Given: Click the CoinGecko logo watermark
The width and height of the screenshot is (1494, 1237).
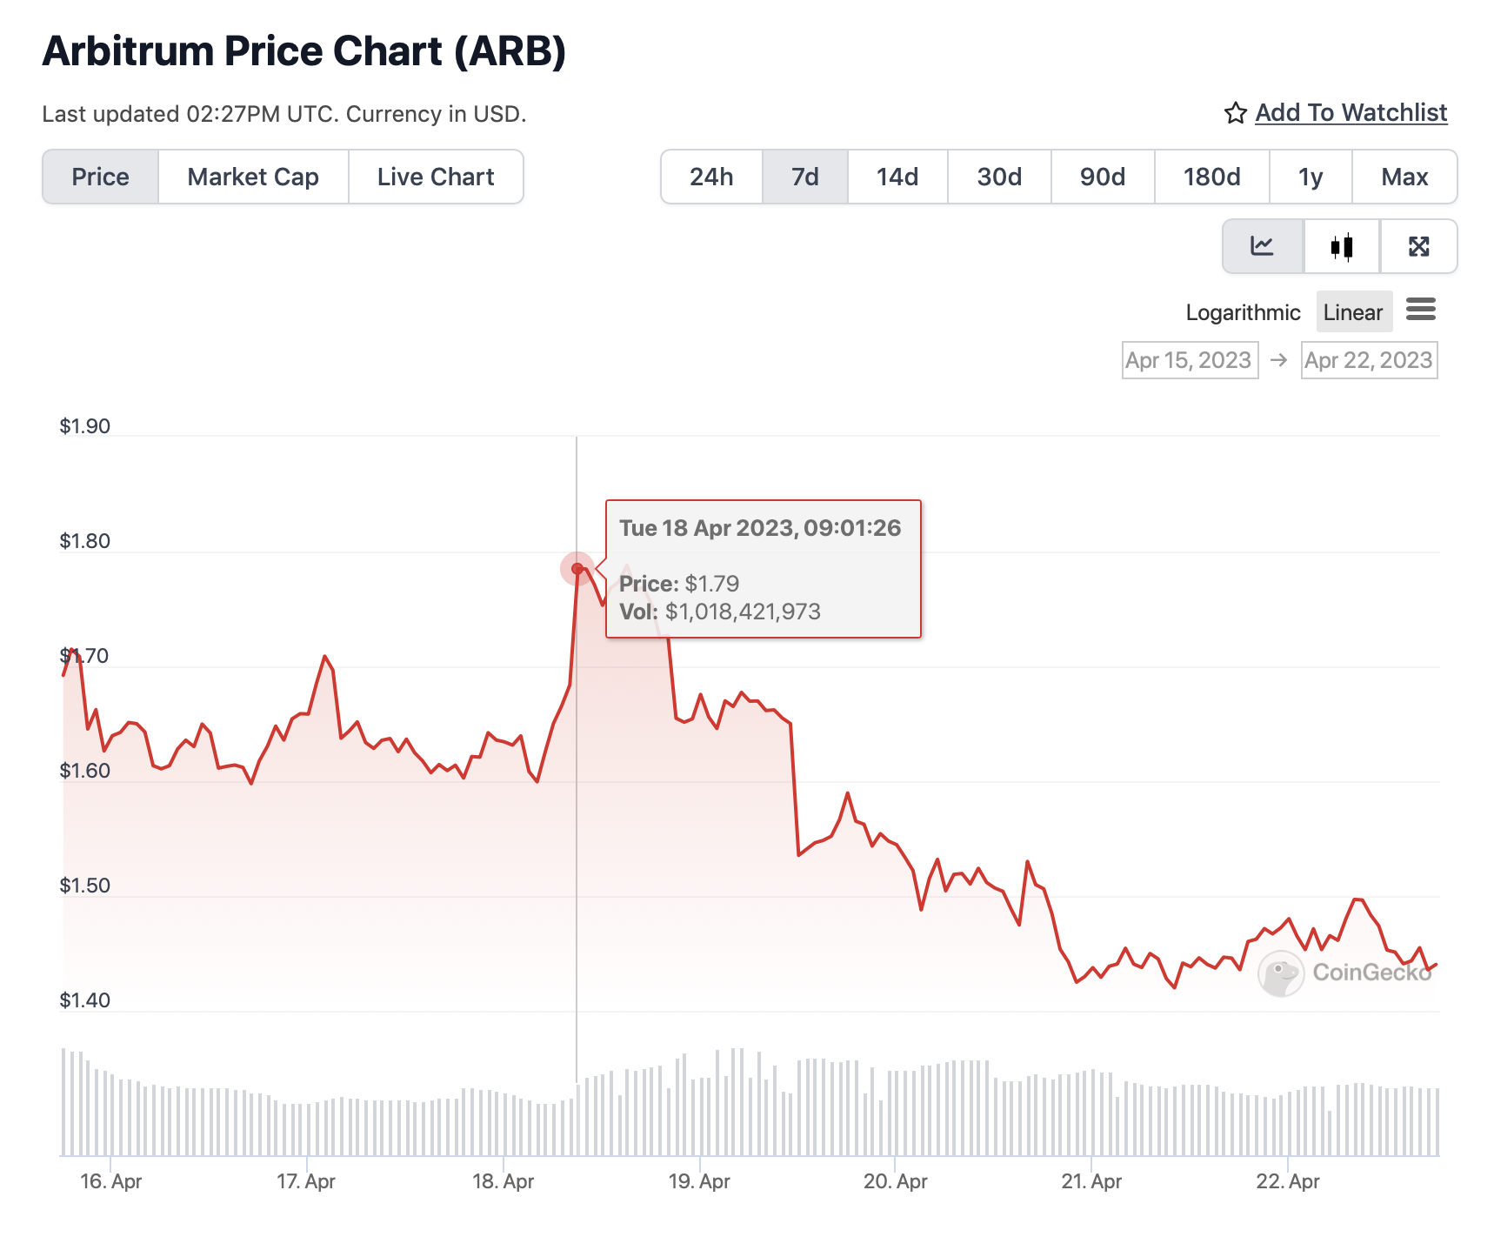Looking at the screenshot, I should point(1345,973).
